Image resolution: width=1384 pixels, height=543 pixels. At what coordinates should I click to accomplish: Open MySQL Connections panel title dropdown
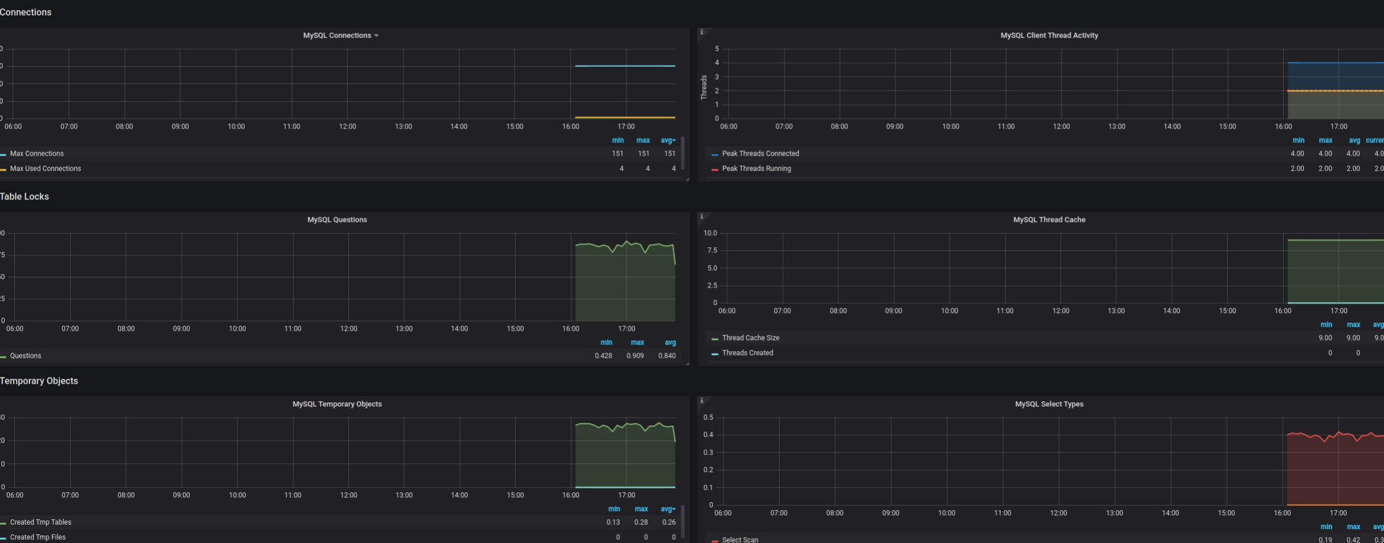click(x=340, y=36)
